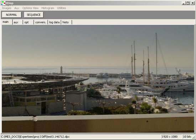
Task: Click the harbor image in the display area
Action: [98, 79]
